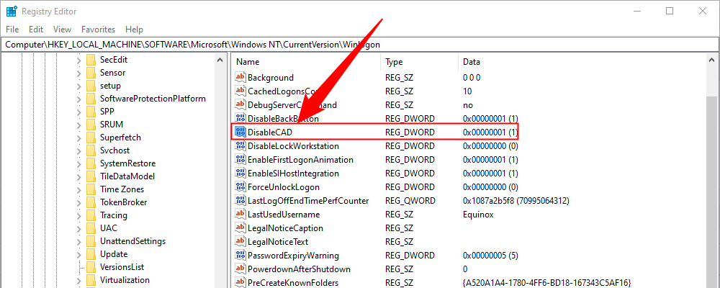Click the LegalNoticeText string icon

click(240, 242)
